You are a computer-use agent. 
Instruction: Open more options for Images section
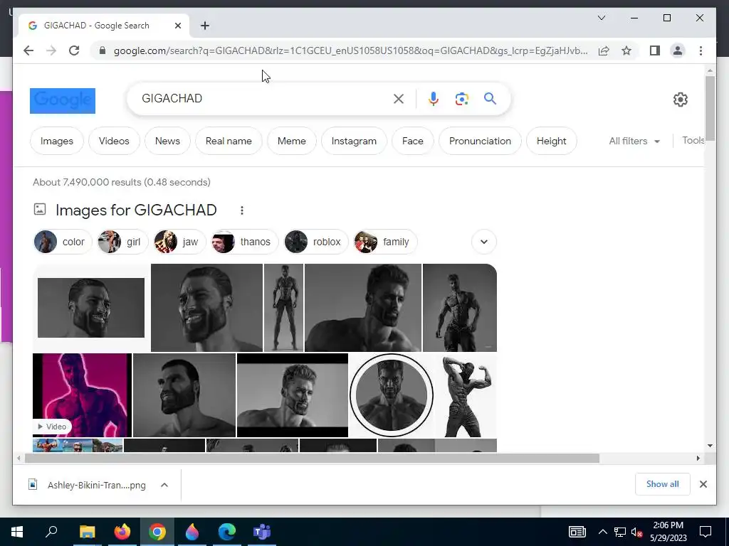pyautogui.click(x=242, y=210)
